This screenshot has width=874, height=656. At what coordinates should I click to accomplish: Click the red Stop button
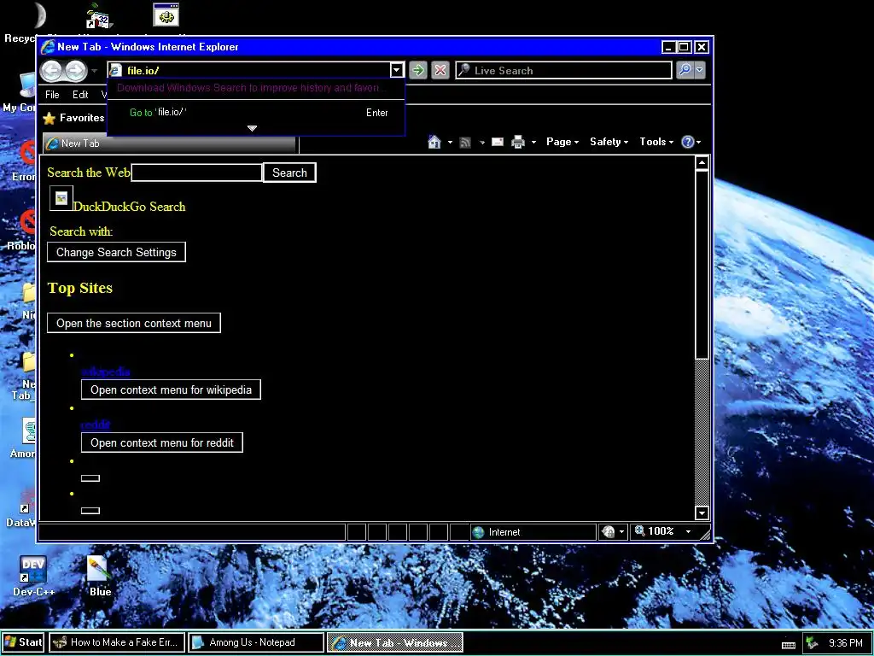pyautogui.click(x=440, y=70)
